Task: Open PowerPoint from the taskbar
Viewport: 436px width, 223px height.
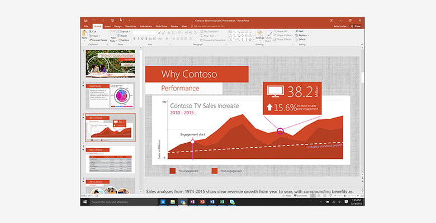Action: [202, 202]
